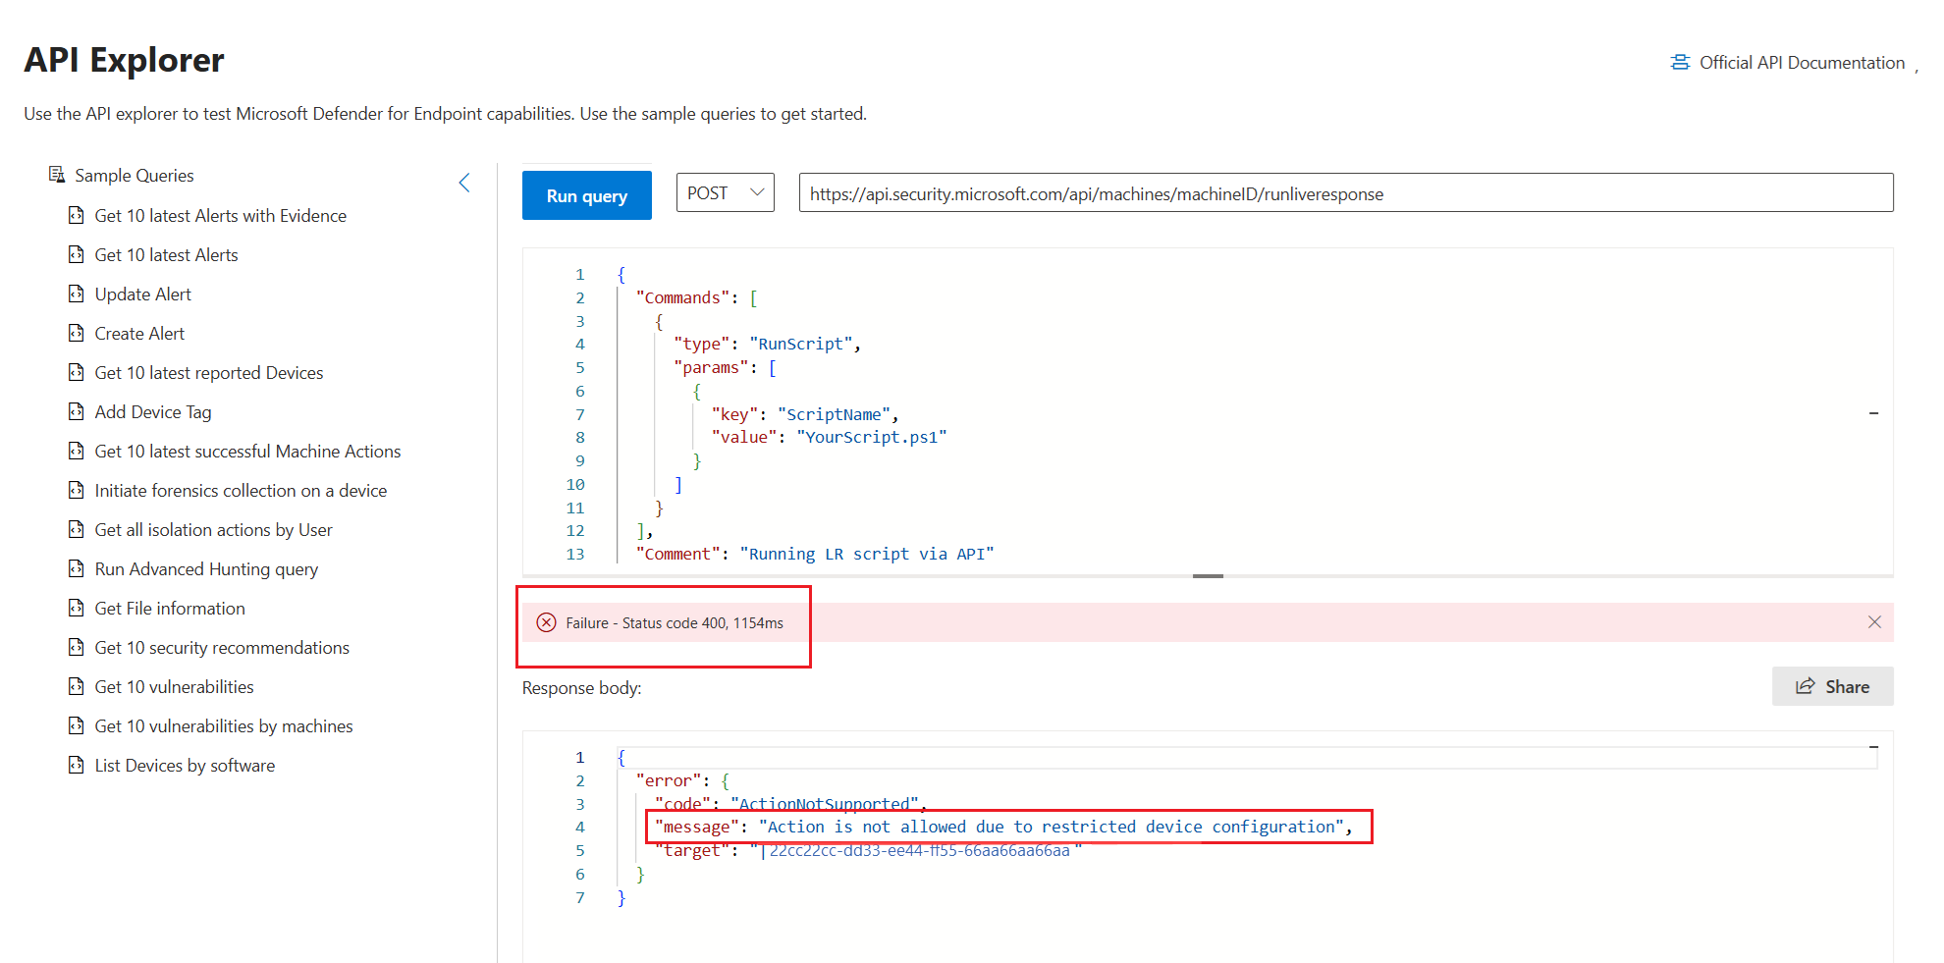Open Get 10 vulnerabilities by machines

coord(224,726)
